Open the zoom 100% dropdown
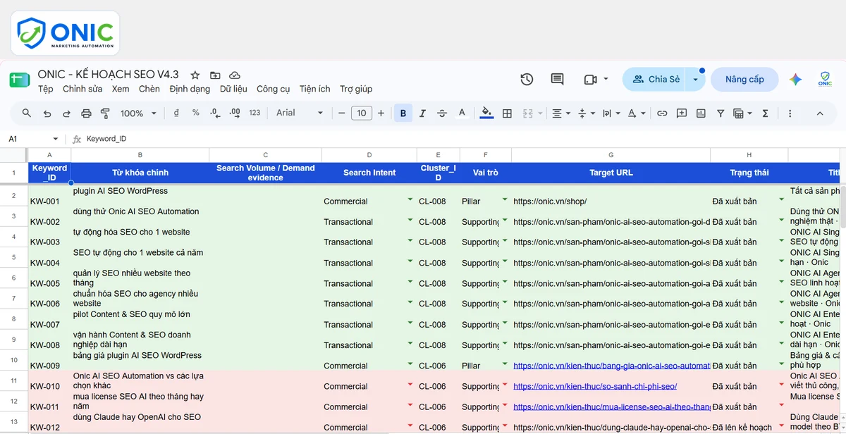This screenshot has height=434, width=846. pos(138,113)
